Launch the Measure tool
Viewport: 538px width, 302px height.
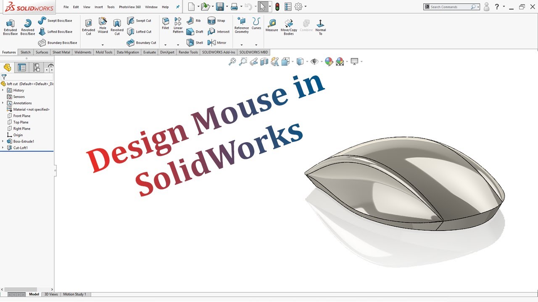point(272,26)
